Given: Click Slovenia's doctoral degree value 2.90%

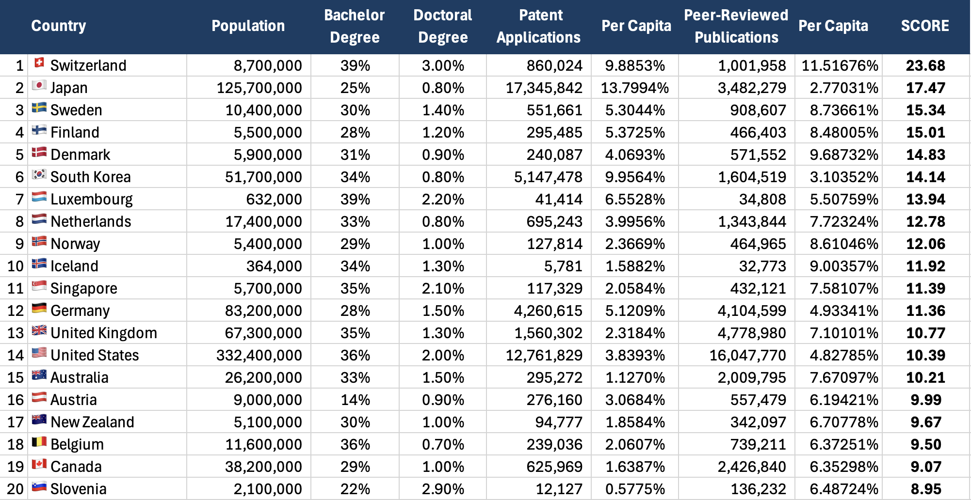Looking at the screenshot, I should pyautogui.click(x=443, y=489).
